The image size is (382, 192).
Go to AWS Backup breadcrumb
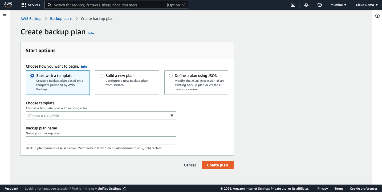(31, 19)
